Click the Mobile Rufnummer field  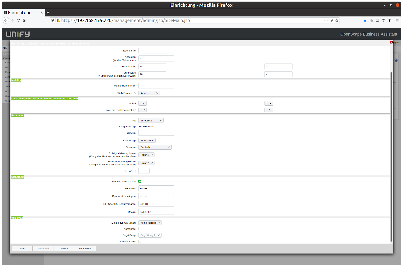(x=156, y=86)
